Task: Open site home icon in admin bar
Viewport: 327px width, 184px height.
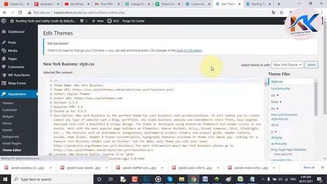Action: click(x=12, y=21)
